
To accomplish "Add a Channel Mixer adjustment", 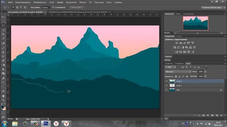I will [190, 47].
